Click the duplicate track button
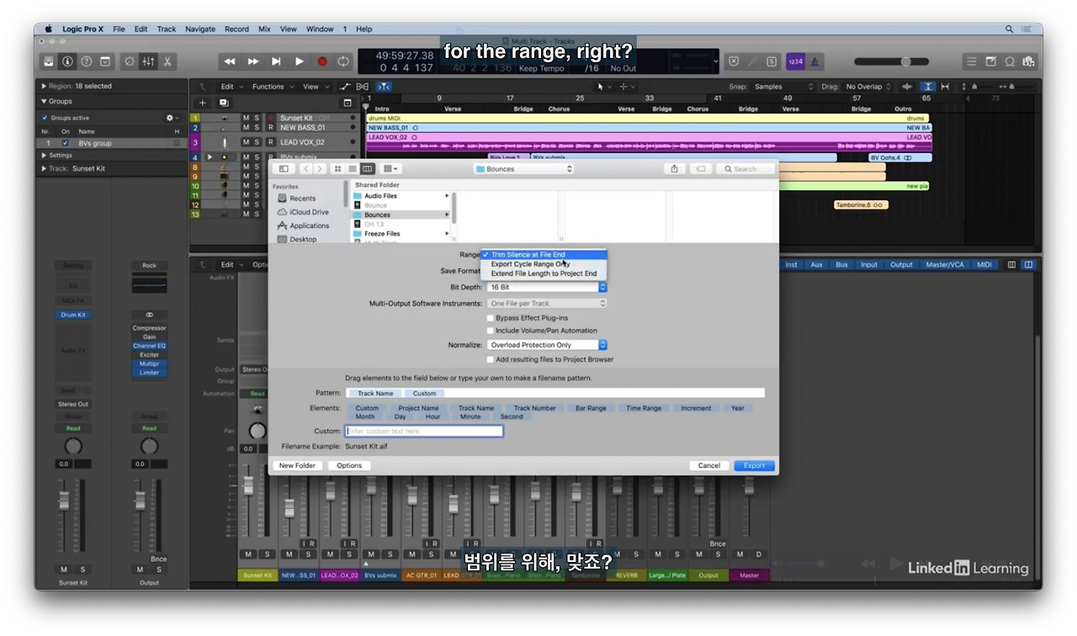 click(x=224, y=103)
